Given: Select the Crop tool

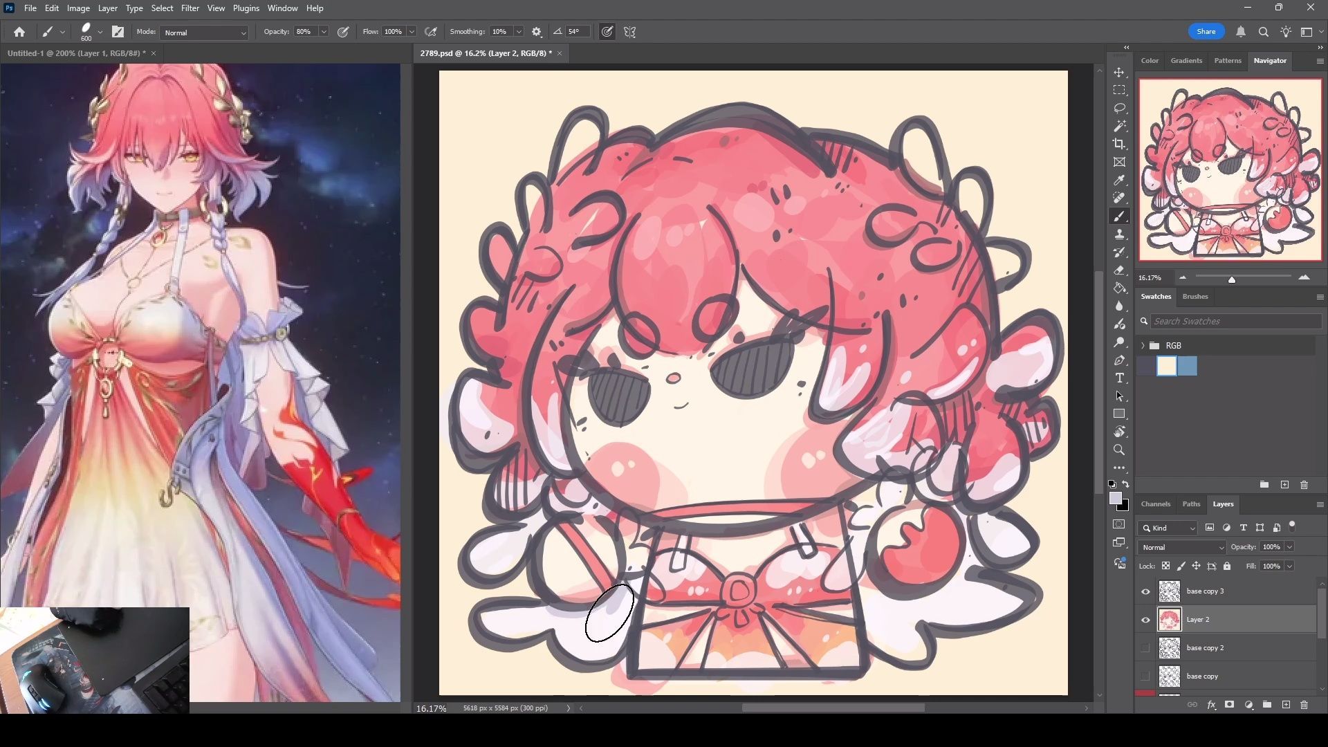Looking at the screenshot, I should tap(1119, 145).
